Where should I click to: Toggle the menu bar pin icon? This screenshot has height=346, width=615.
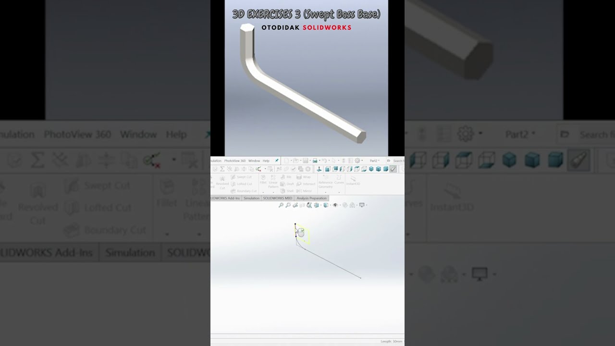click(x=277, y=161)
